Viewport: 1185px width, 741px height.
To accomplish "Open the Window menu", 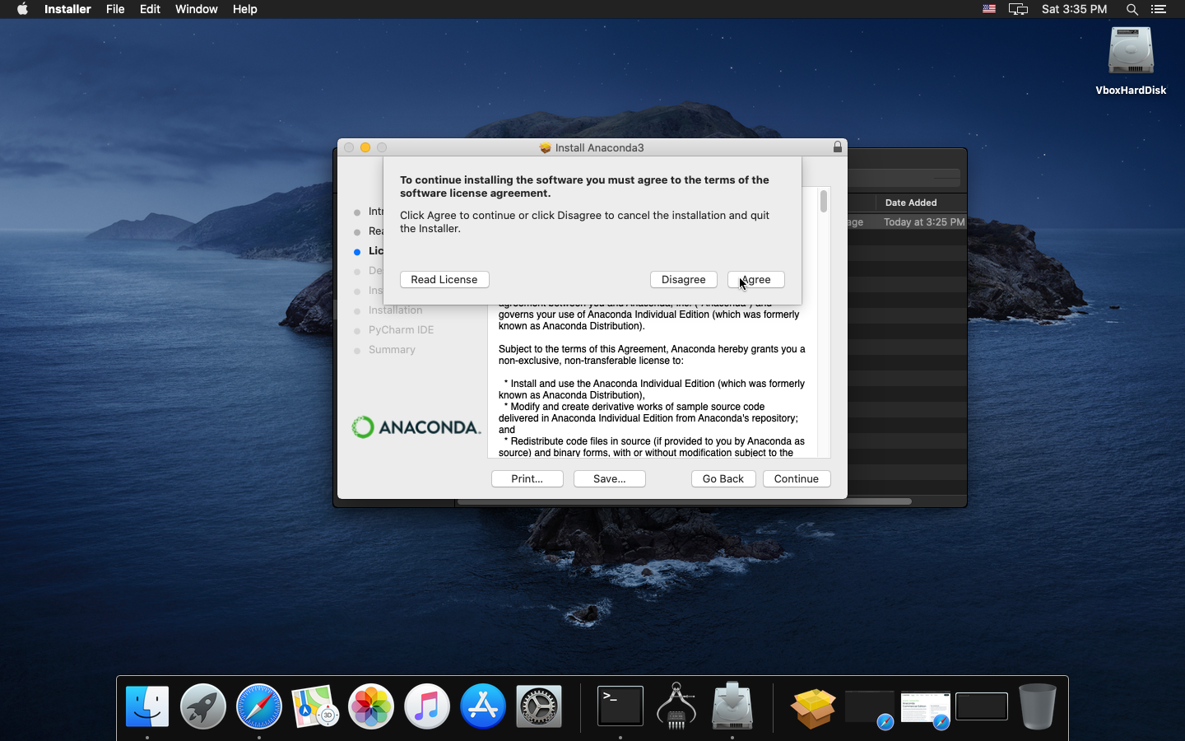I will (x=196, y=9).
